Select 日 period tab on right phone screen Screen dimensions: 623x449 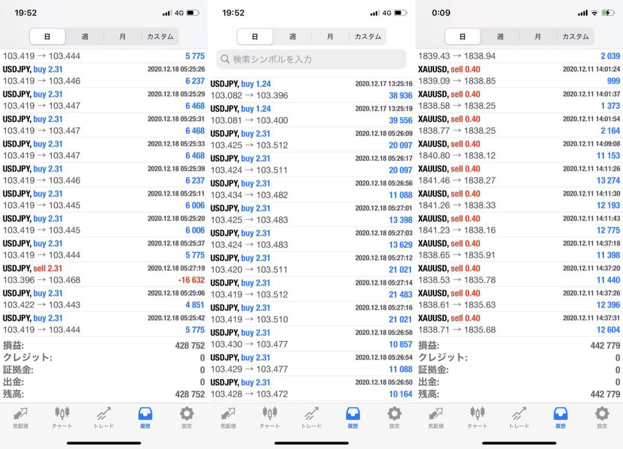[x=463, y=36]
